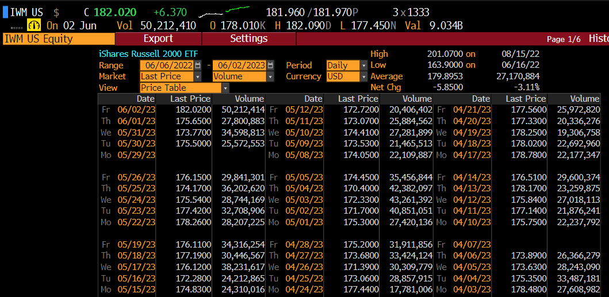Click last price 174.8300 on 05/15/23
The image size is (609, 297).
pos(193,290)
